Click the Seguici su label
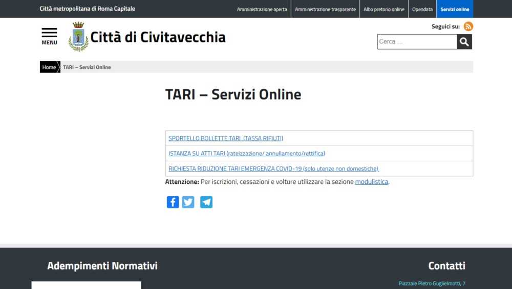The image size is (512, 289). pyautogui.click(x=445, y=27)
